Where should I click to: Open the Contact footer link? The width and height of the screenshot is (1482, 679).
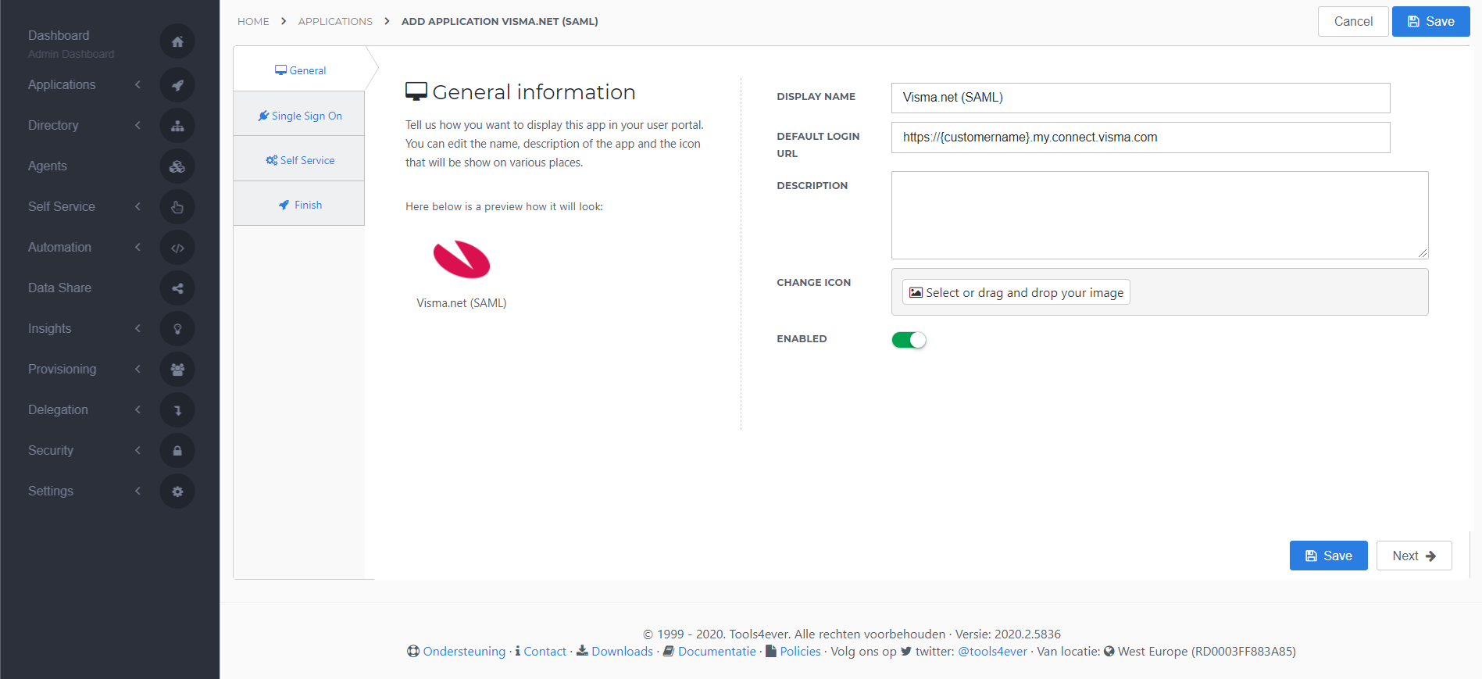coord(545,651)
